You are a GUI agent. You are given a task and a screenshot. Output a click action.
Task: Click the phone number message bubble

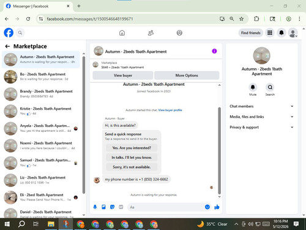pos(136,179)
